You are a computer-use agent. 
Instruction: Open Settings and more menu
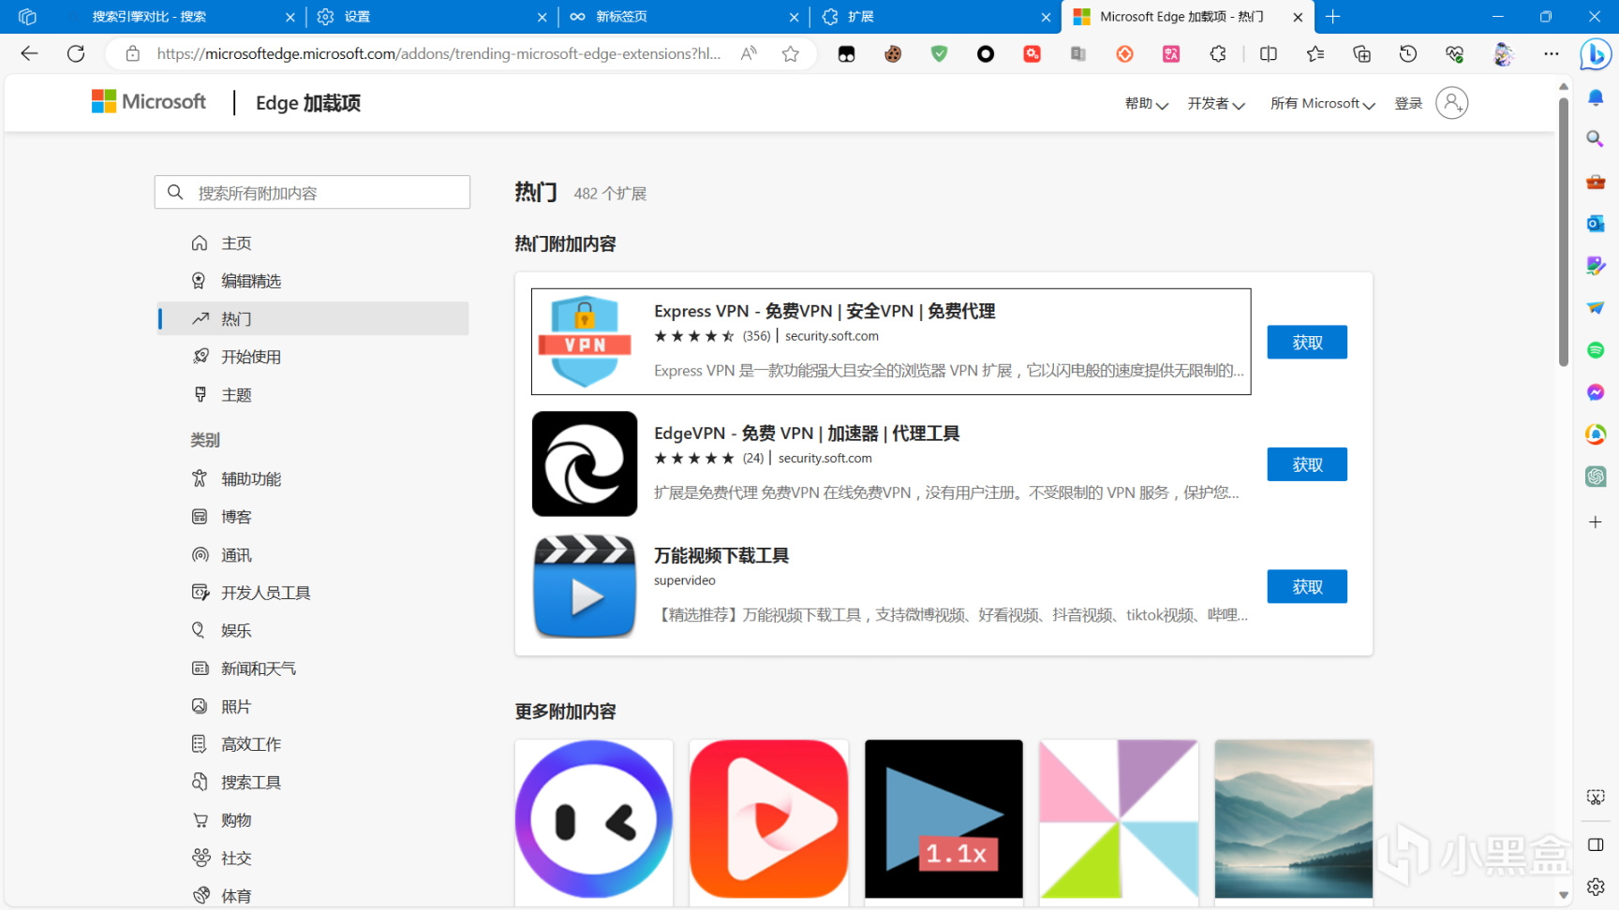pyautogui.click(x=1552, y=54)
